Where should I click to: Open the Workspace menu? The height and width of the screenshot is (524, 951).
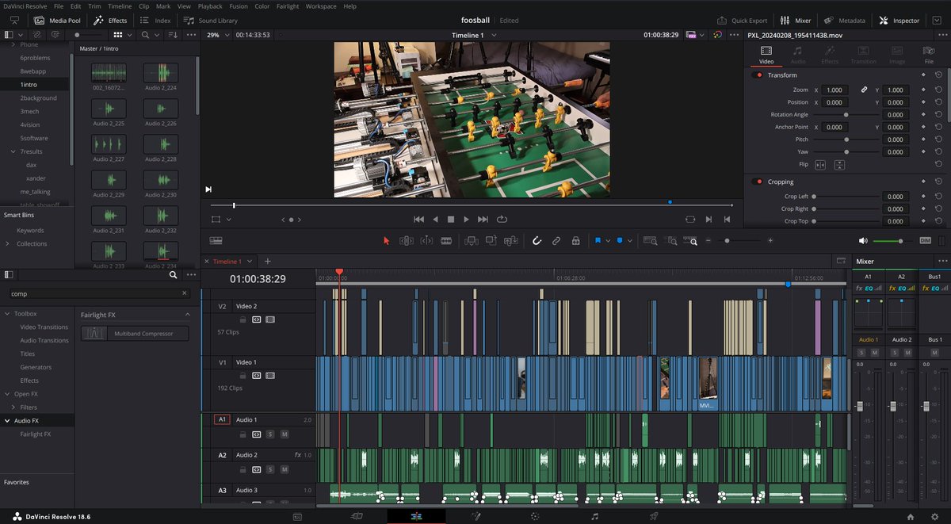pos(321,6)
